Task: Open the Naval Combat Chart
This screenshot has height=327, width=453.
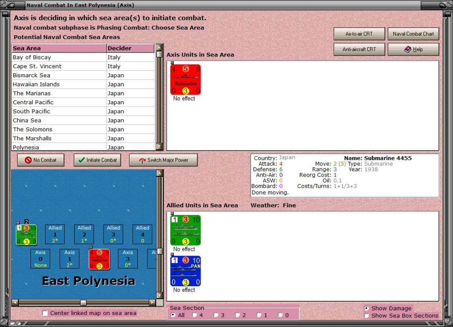Action: pyautogui.click(x=414, y=34)
